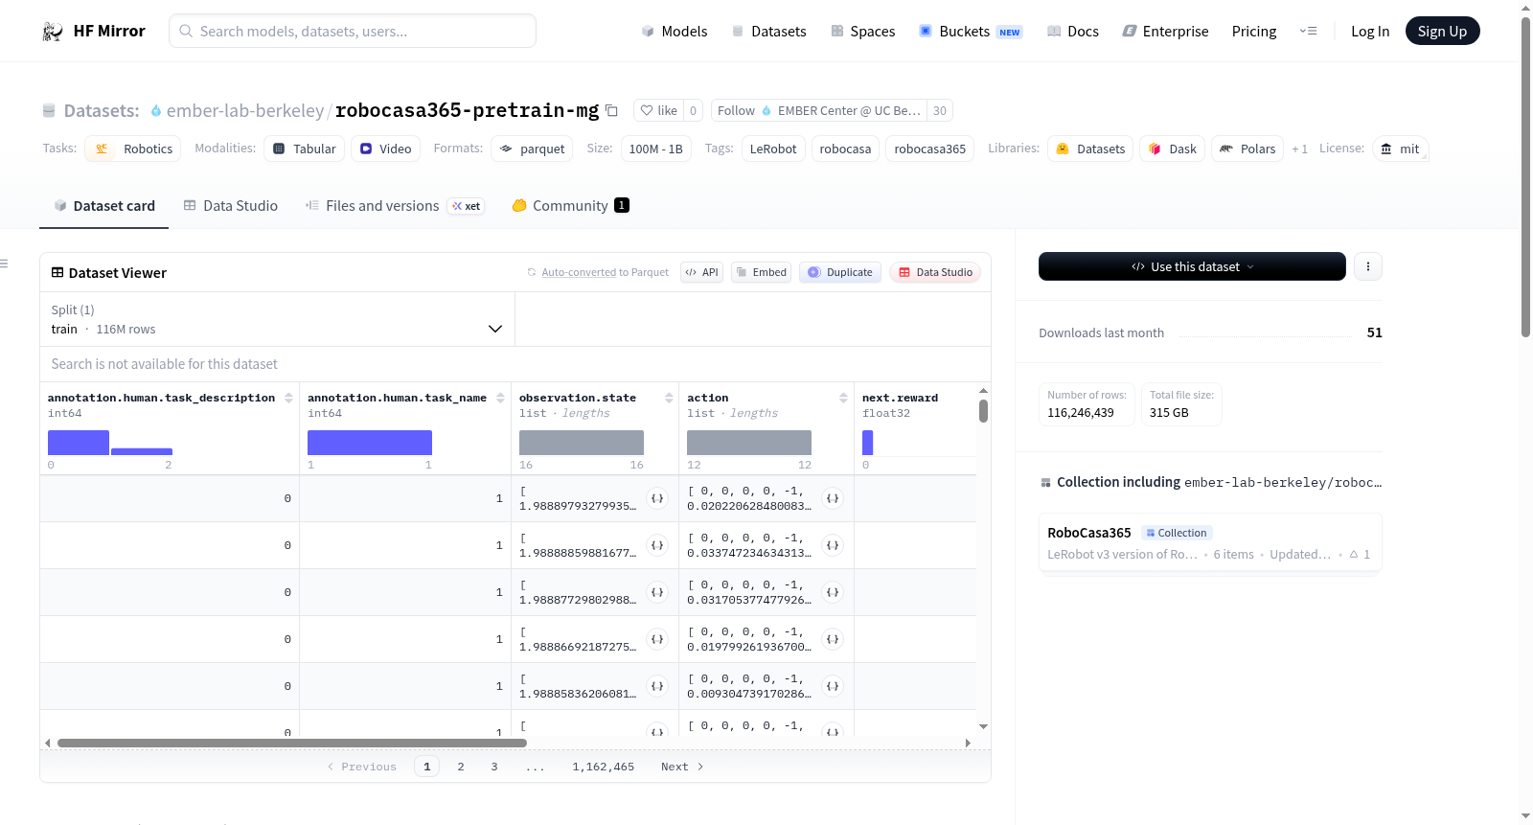The width and height of the screenshot is (1533, 825).
Task: Click the table vertical scrollbar thumb
Action: pyautogui.click(x=983, y=411)
